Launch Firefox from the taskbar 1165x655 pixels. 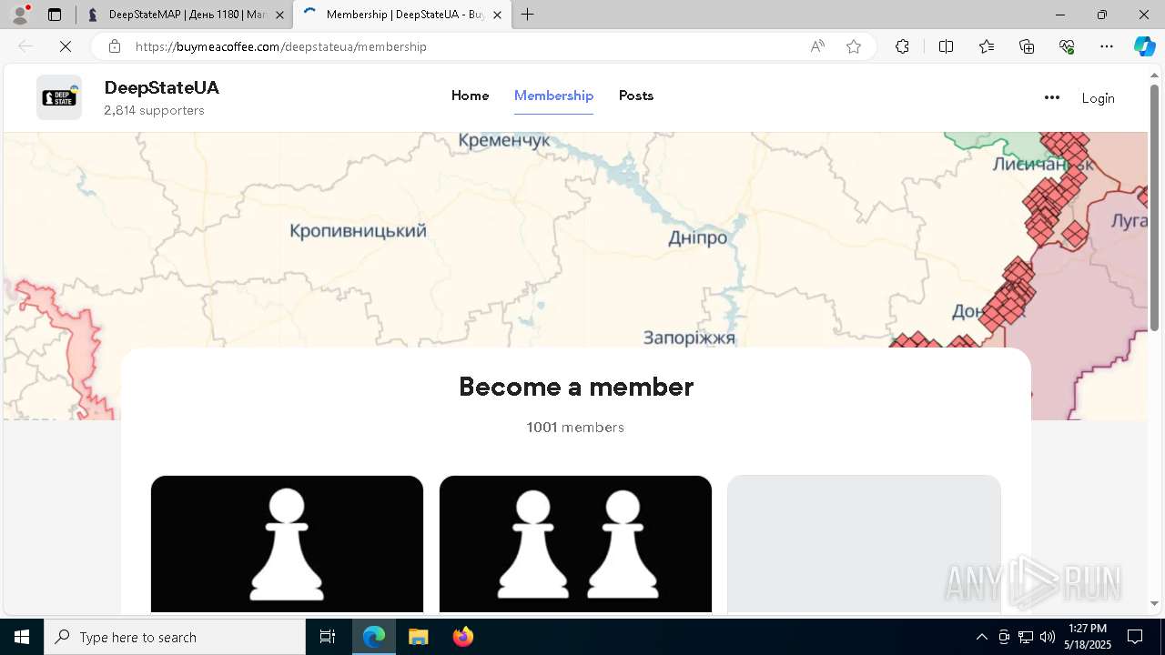pyautogui.click(x=462, y=637)
